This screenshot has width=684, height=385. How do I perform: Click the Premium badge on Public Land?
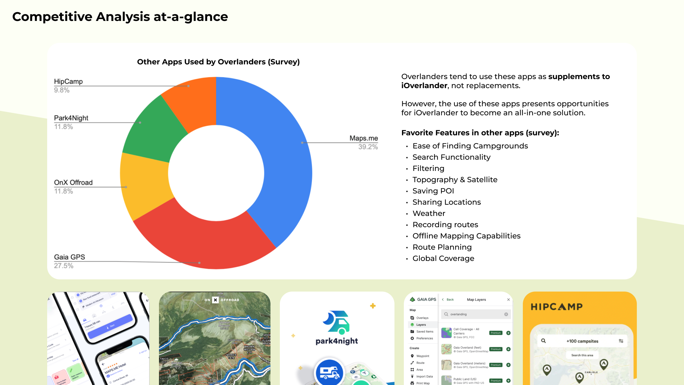coord(496,381)
